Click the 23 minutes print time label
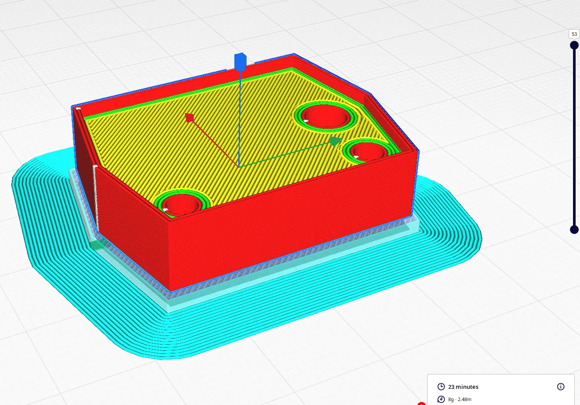The image size is (580, 405). [x=463, y=387]
